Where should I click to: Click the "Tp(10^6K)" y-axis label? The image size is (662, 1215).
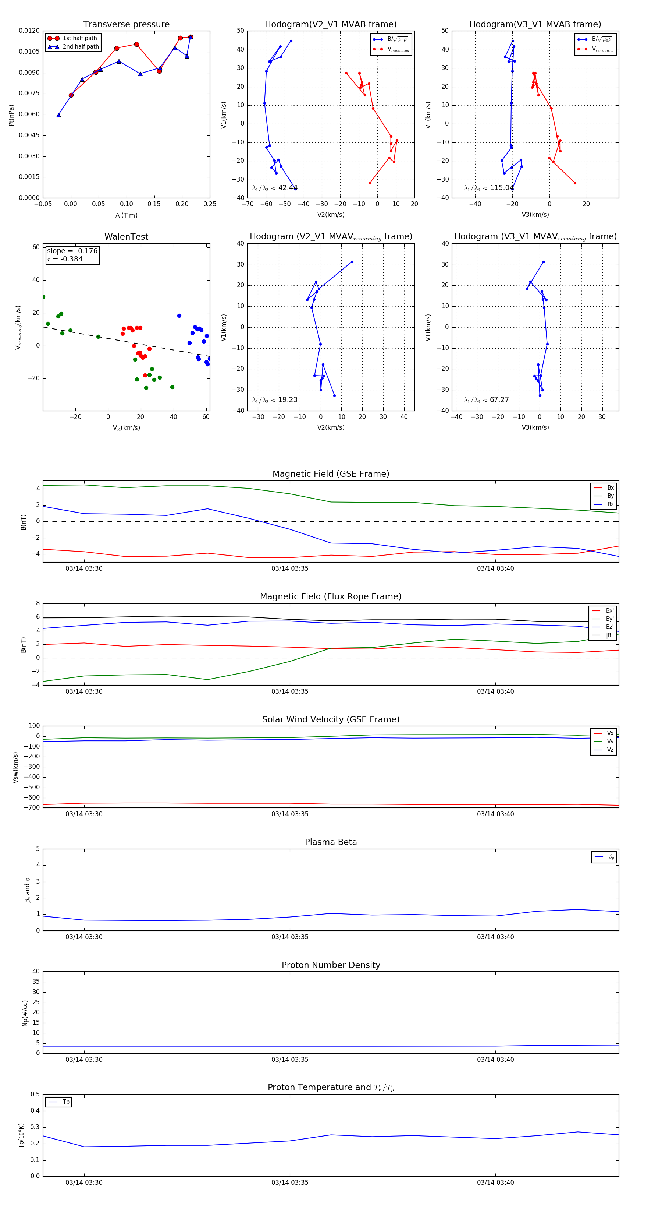(22, 1135)
